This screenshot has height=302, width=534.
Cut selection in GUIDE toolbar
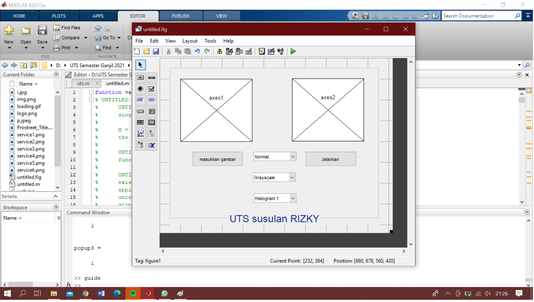pyautogui.click(x=168, y=51)
